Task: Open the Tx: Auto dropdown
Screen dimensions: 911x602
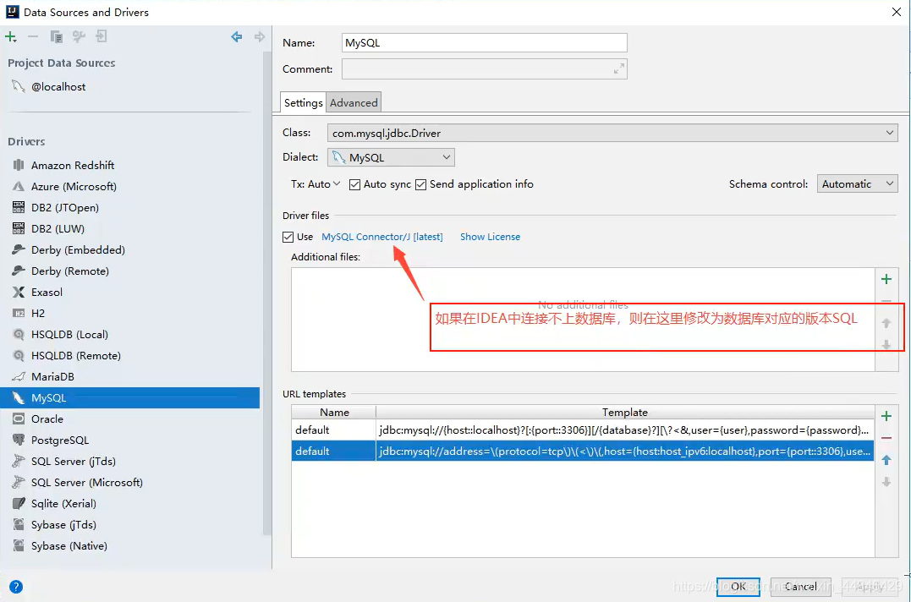Action: click(x=316, y=184)
